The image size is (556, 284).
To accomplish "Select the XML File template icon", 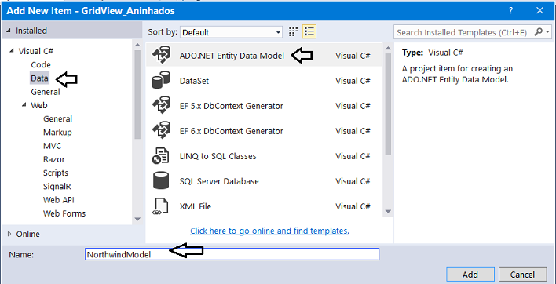I will click(159, 206).
